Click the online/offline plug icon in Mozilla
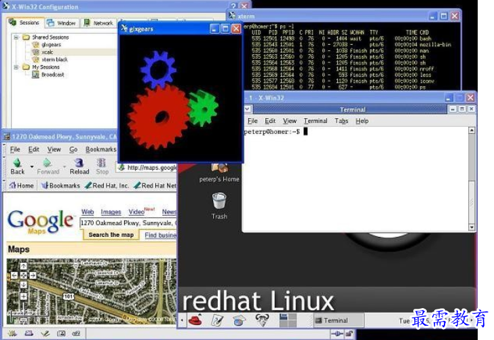The width and height of the screenshot is (494, 340). 337,333
